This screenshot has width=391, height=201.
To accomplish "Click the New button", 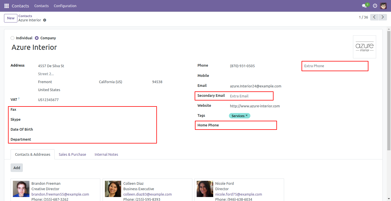I will point(11,18).
